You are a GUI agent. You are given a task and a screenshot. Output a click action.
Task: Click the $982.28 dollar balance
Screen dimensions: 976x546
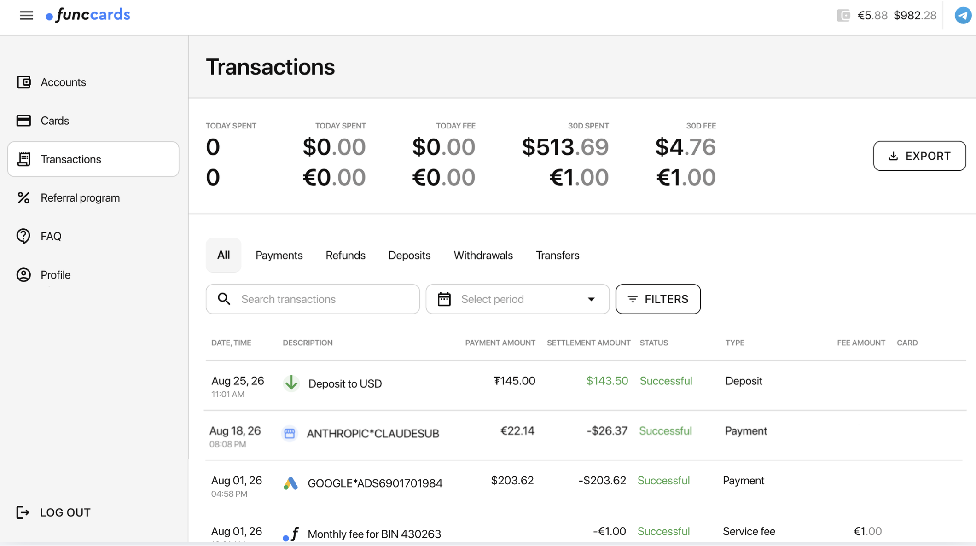point(915,16)
